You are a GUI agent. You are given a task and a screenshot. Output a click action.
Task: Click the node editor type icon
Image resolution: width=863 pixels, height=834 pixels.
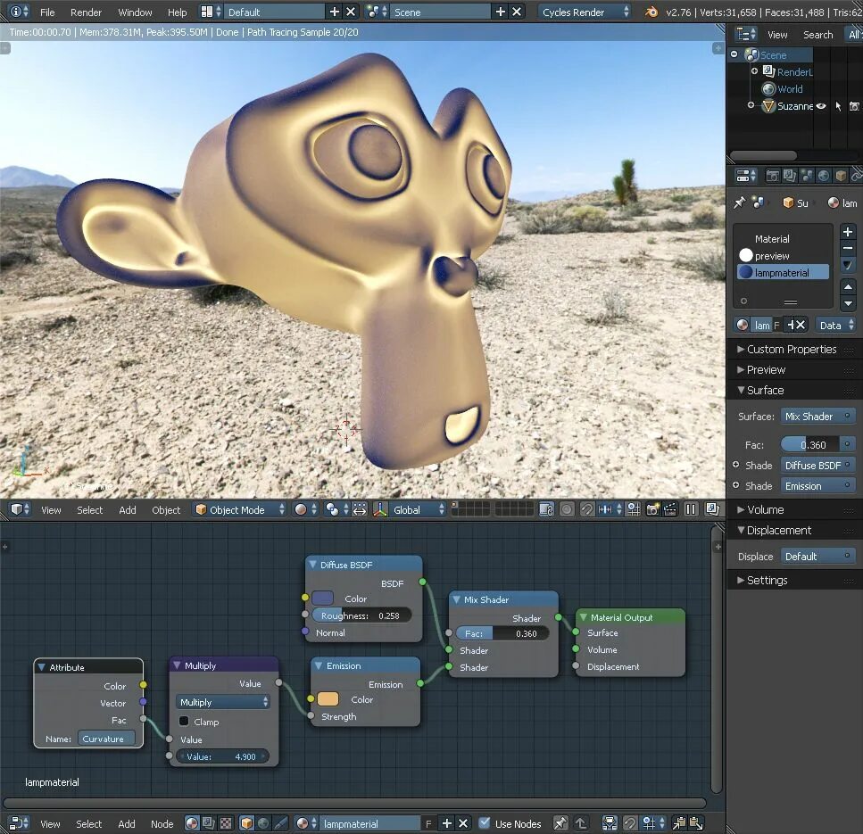[17, 823]
